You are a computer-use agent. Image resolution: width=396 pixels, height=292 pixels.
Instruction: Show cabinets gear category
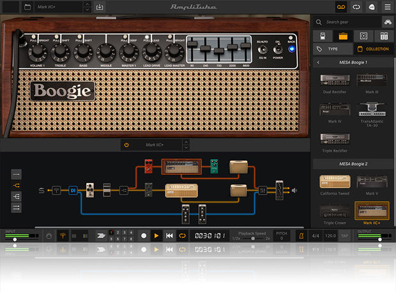coord(363,36)
